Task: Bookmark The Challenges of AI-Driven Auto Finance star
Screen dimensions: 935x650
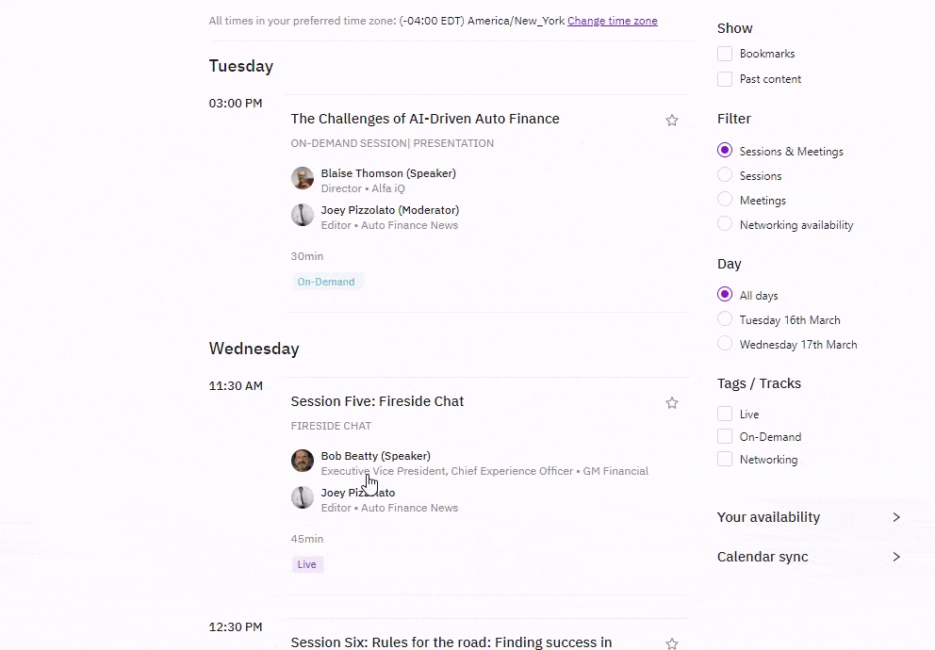Action: (671, 121)
